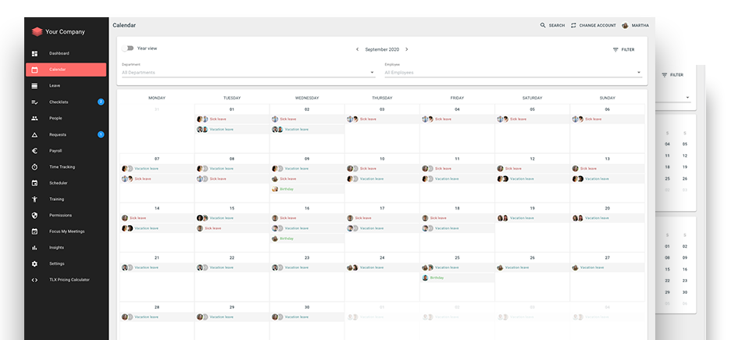742x340 pixels.
Task: Click the Calendar icon in sidebar
Action: [34, 70]
